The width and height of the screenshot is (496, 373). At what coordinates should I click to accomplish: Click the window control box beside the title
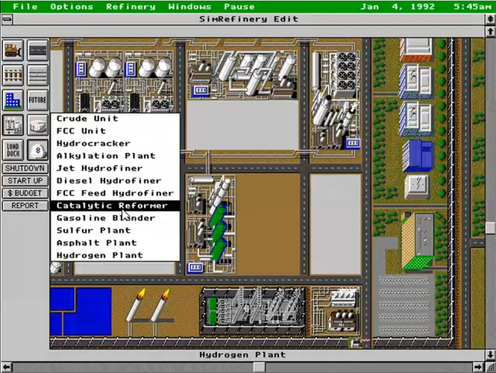point(7,19)
